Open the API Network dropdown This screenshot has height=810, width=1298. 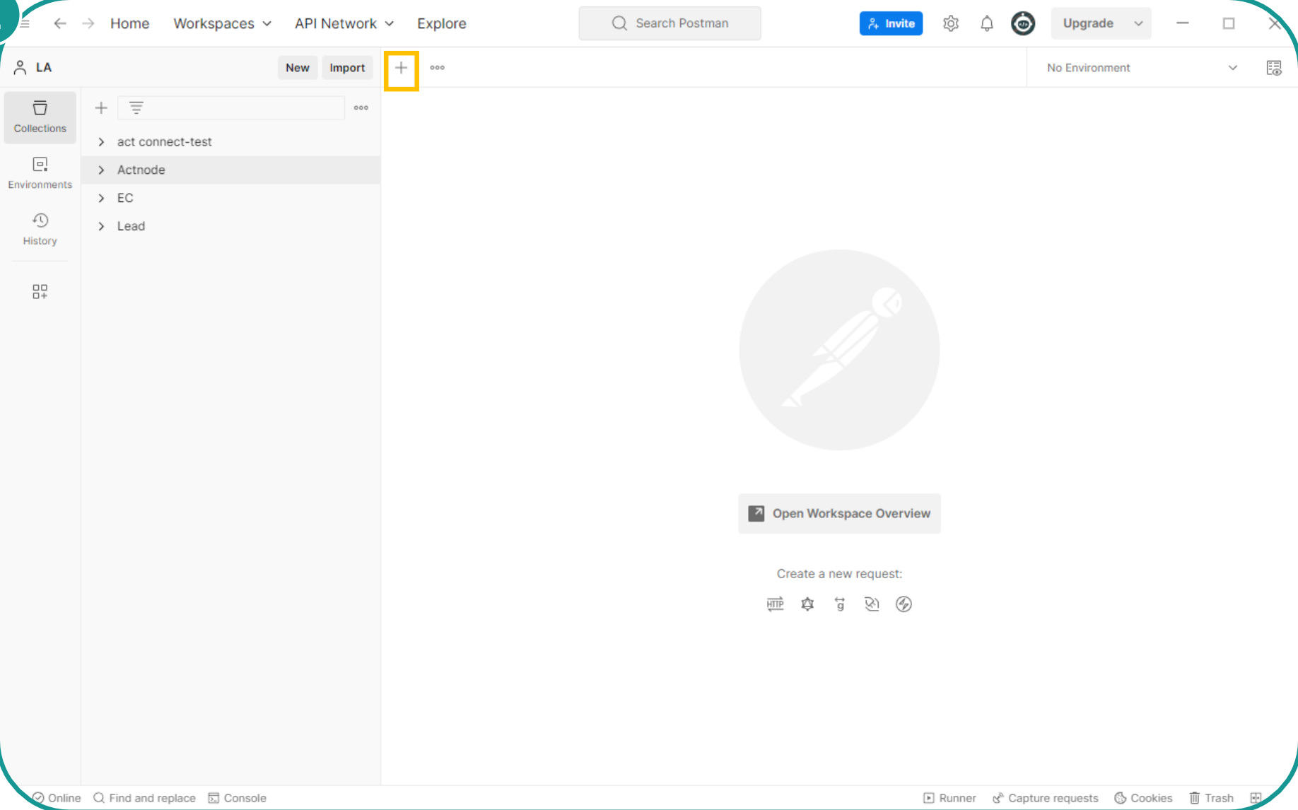344,23
